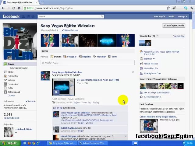Viewport: 195px width, 146px height.
Task: Open © DownLoad in left sidebar
Action: tap(12, 92)
